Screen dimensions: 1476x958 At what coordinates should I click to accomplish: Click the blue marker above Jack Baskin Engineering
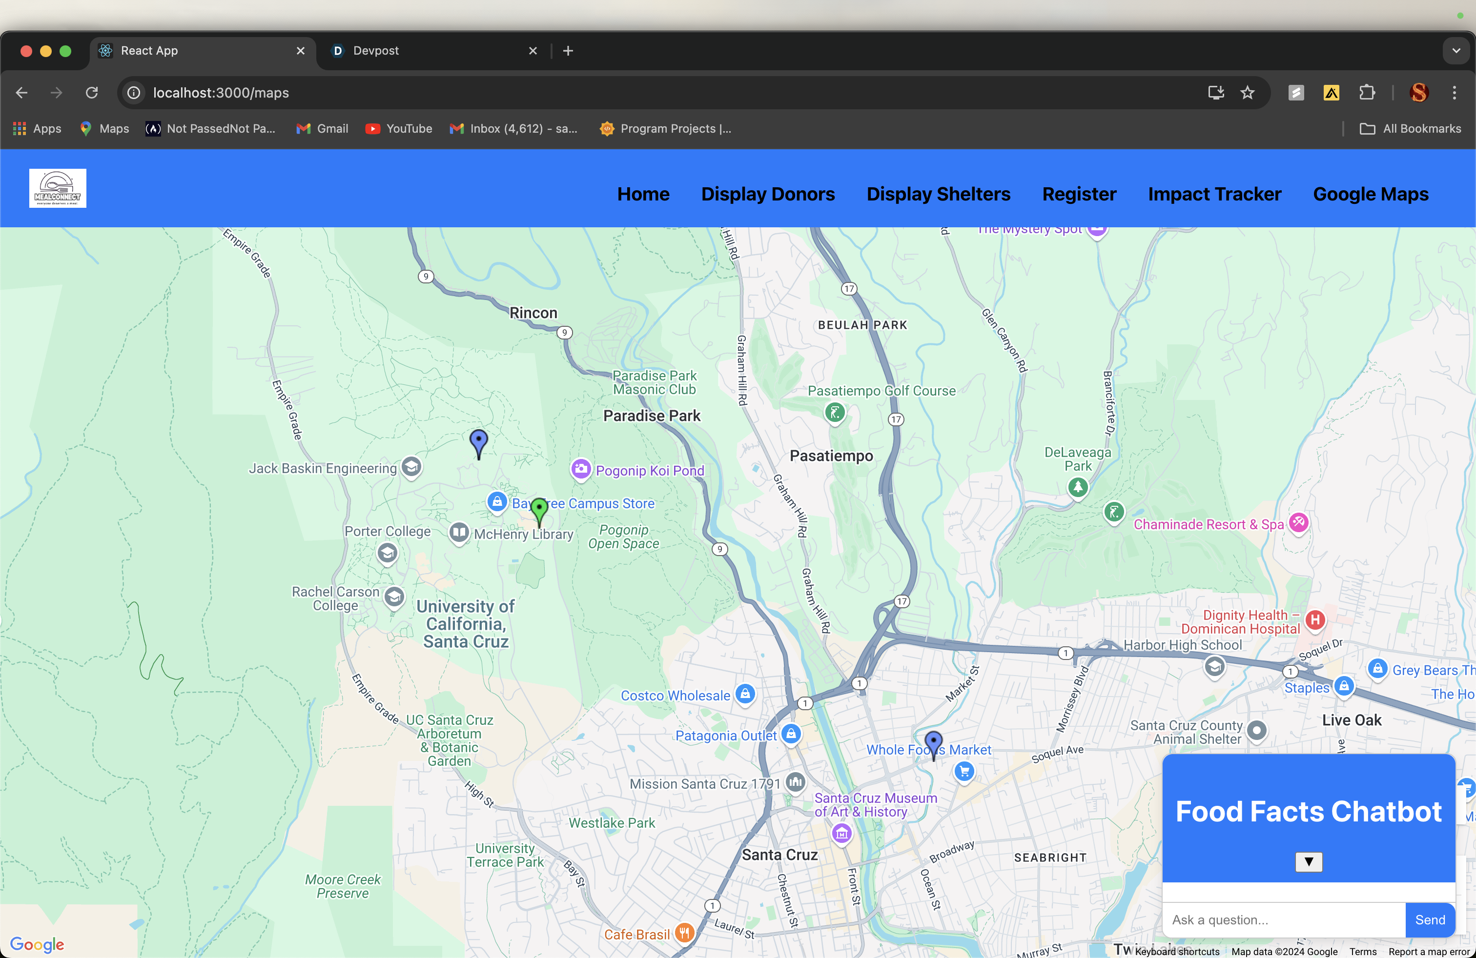tap(479, 442)
